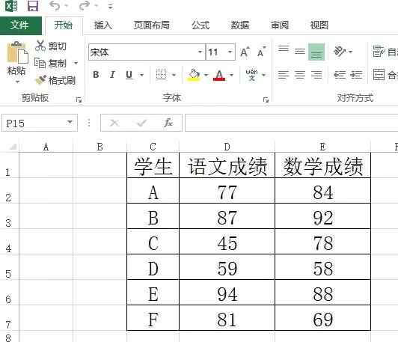Image resolution: width=398 pixels, height=342 pixels.
Task: Click the 复制 (Copy) button
Action: pyautogui.click(x=51, y=63)
